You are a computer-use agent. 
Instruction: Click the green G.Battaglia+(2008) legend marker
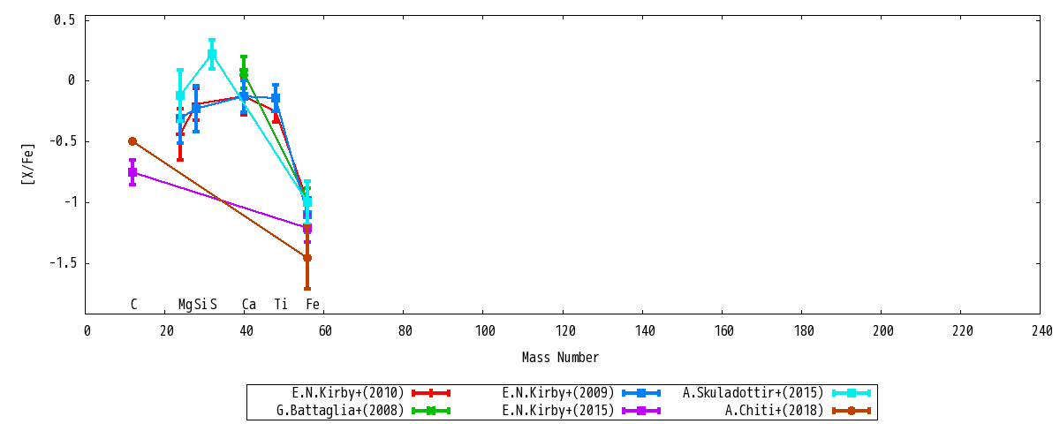[x=431, y=411]
